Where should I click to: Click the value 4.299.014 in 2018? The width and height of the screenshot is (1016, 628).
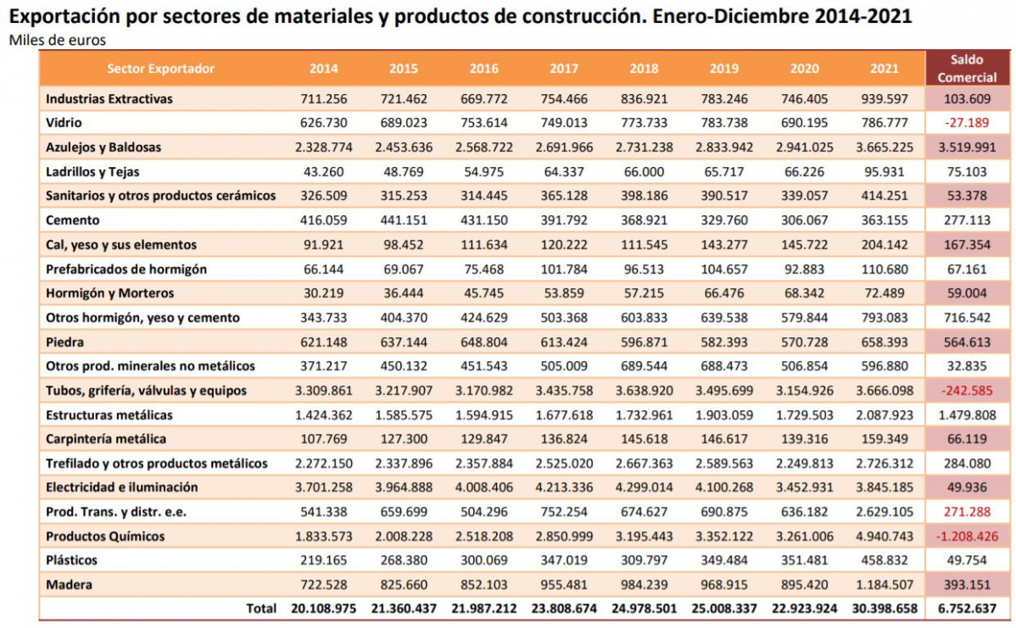pos(644,486)
